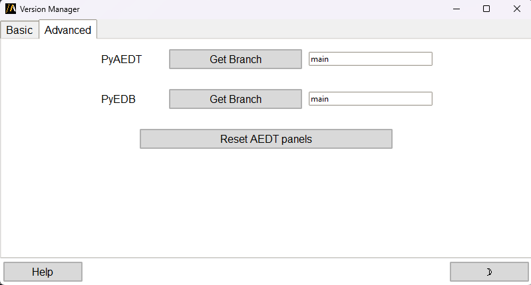The height and width of the screenshot is (285, 531).
Task: Click empty footer area between Help and moon
Action: click(x=266, y=272)
